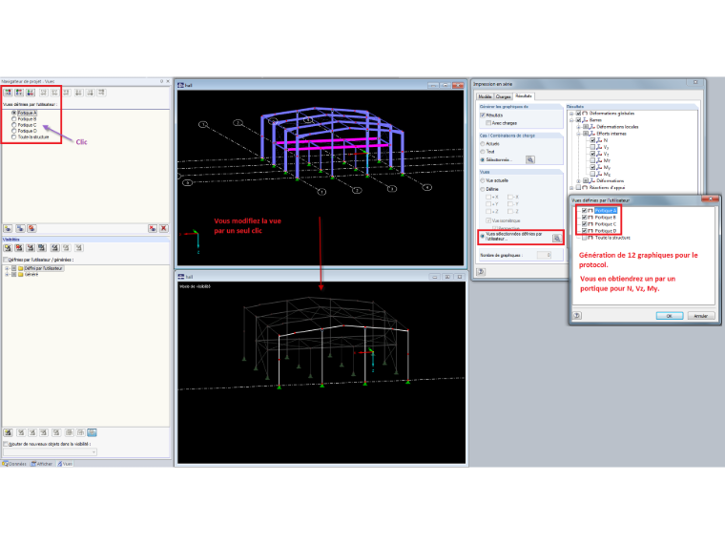Select the Définie view radio button
Screen dimensions: 725x544
pyautogui.click(x=483, y=189)
